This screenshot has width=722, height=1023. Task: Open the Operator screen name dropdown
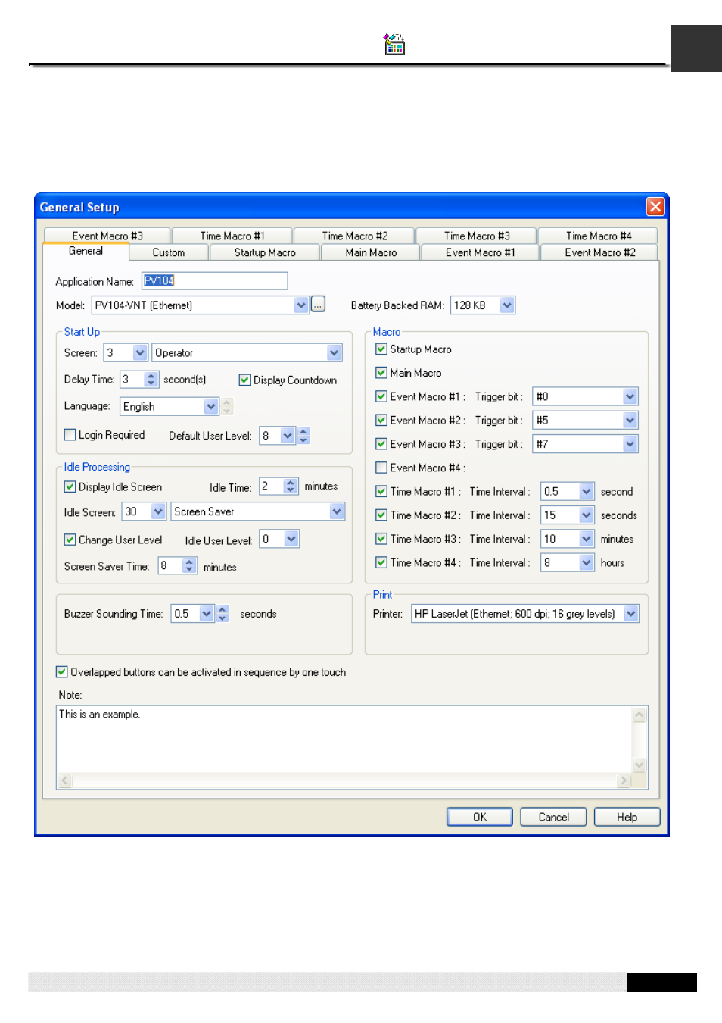pyautogui.click(x=334, y=352)
